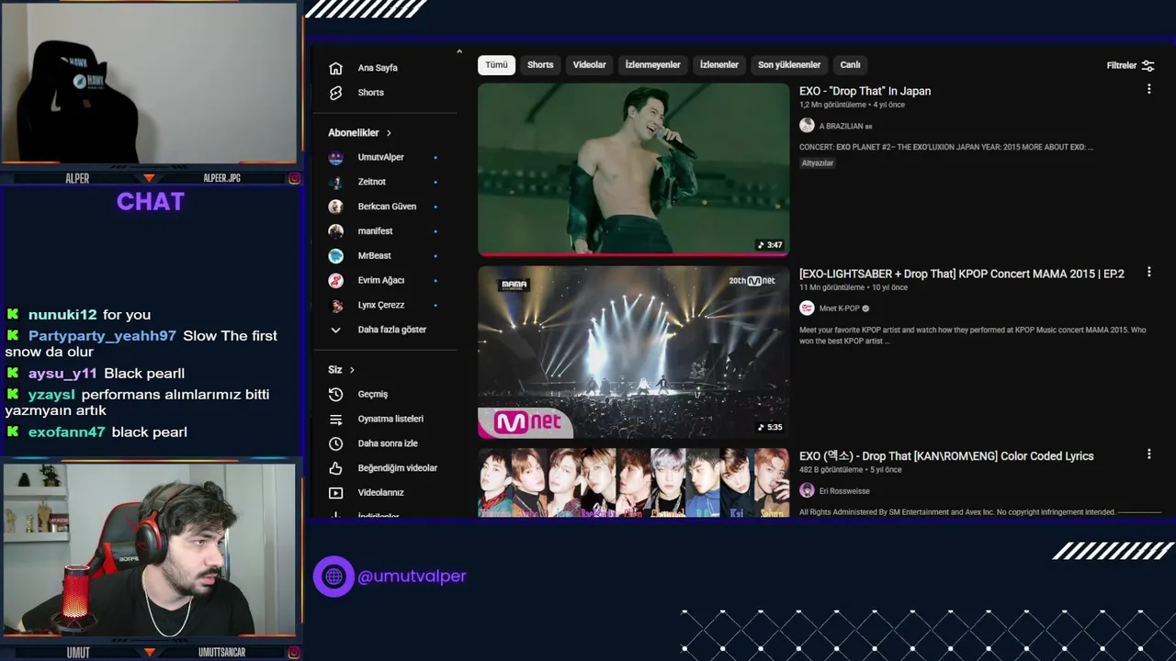This screenshot has width=1176, height=661.
Task: Select the Canlı filter chip
Action: [x=850, y=65]
